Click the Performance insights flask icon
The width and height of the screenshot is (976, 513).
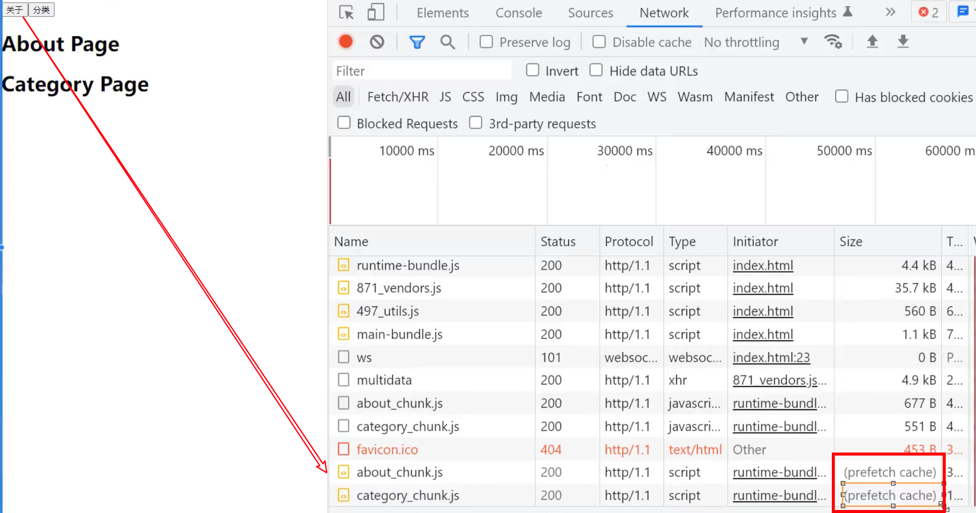point(848,12)
